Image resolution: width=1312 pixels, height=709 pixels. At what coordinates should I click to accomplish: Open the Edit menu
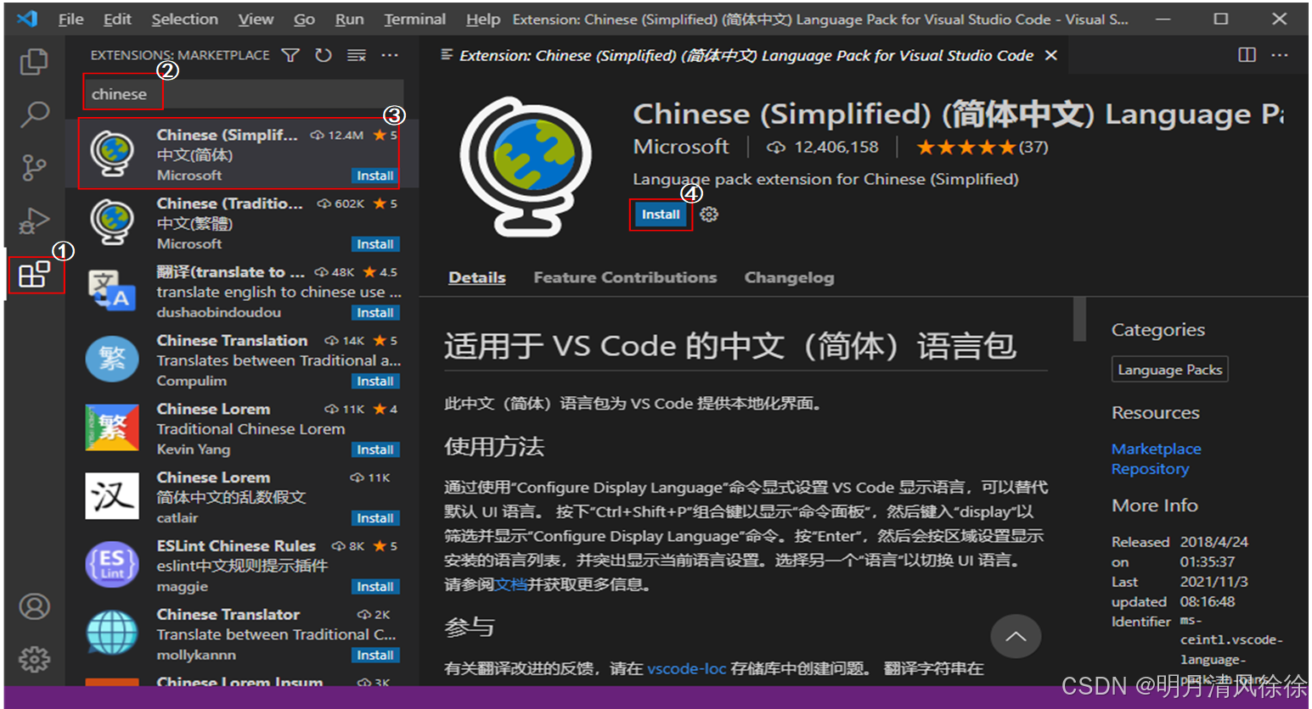(x=117, y=19)
